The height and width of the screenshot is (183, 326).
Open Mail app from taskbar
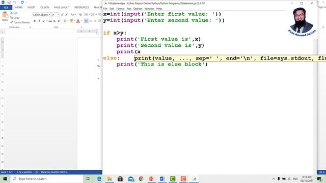[131, 178]
